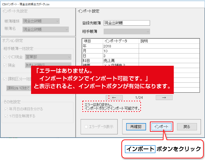
Task: Click the 登録先帳簿 text field
Action: [x=127, y=23]
